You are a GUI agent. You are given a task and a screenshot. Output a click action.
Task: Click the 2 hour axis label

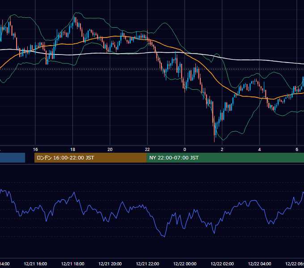(x=222, y=150)
